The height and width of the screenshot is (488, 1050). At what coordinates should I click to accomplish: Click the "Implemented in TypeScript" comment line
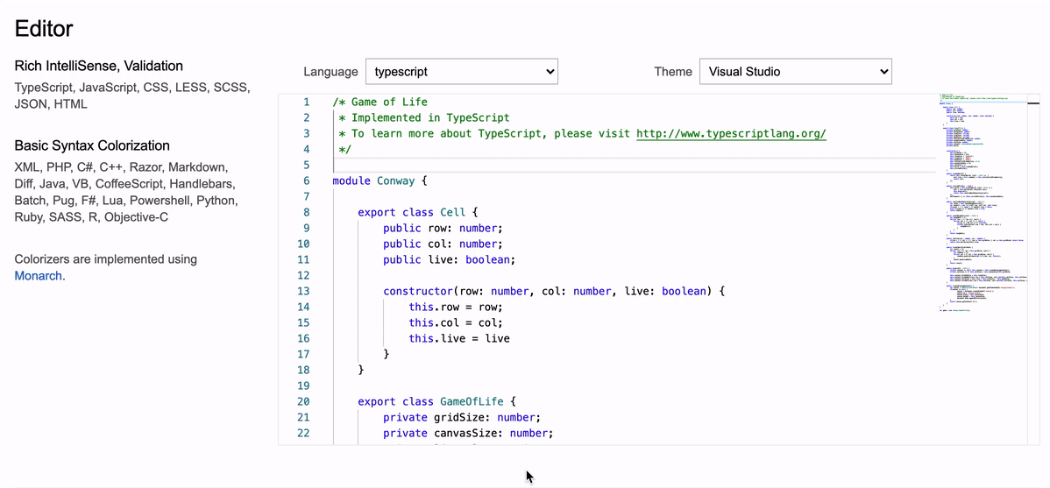(424, 117)
